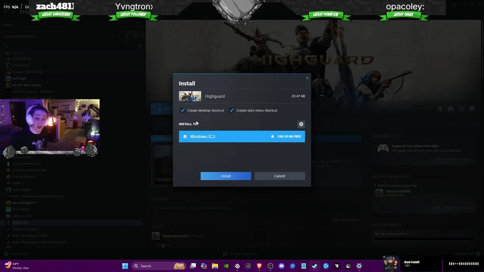
Task: Click the taskbar Search box
Action: click(158, 266)
